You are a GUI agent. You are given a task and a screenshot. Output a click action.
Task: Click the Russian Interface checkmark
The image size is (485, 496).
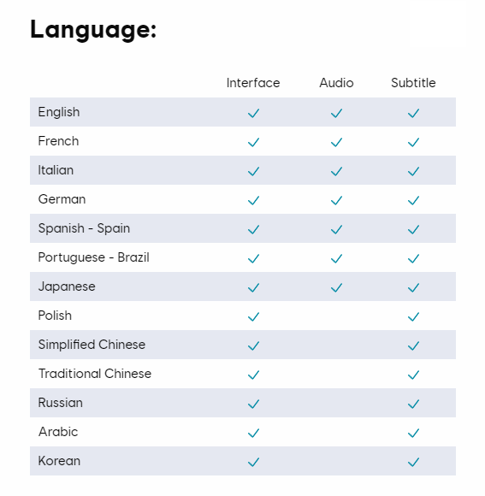pos(253,404)
